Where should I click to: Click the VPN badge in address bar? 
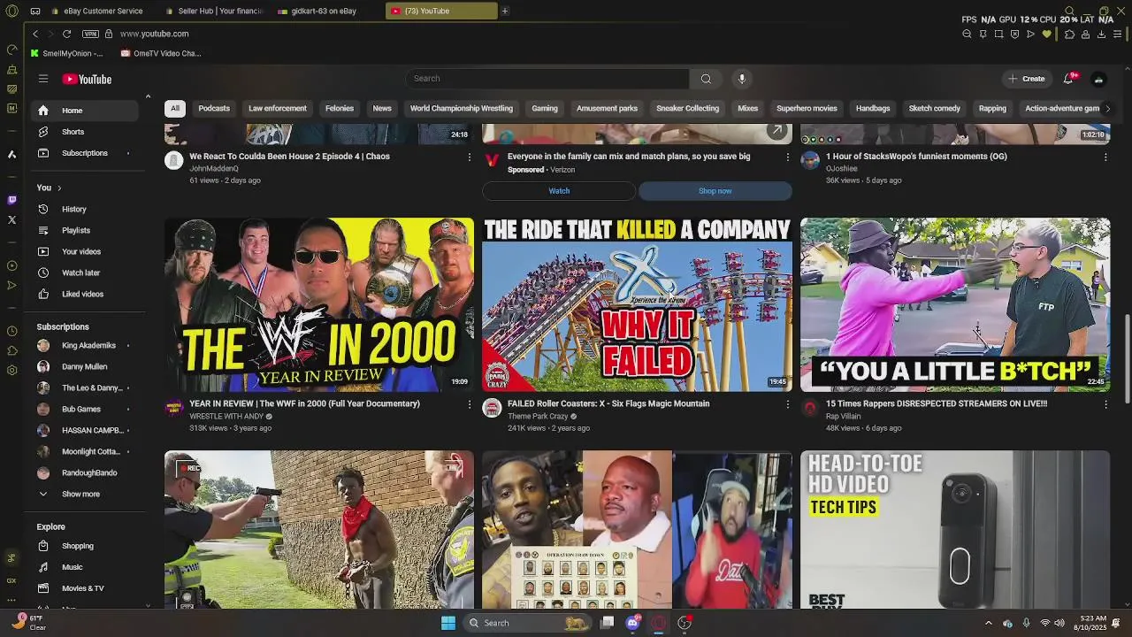tap(90, 34)
